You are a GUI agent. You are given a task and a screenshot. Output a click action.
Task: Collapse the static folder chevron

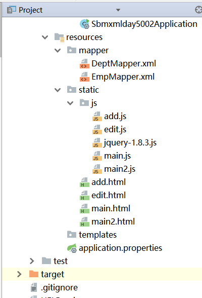(58, 90)
